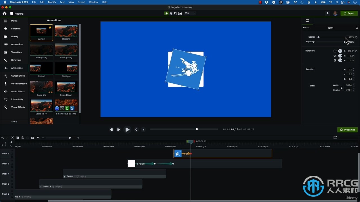Image resolution: width=360 pixels, height=202 pixels.
Task: Play the preview
Action: (127, 130)
